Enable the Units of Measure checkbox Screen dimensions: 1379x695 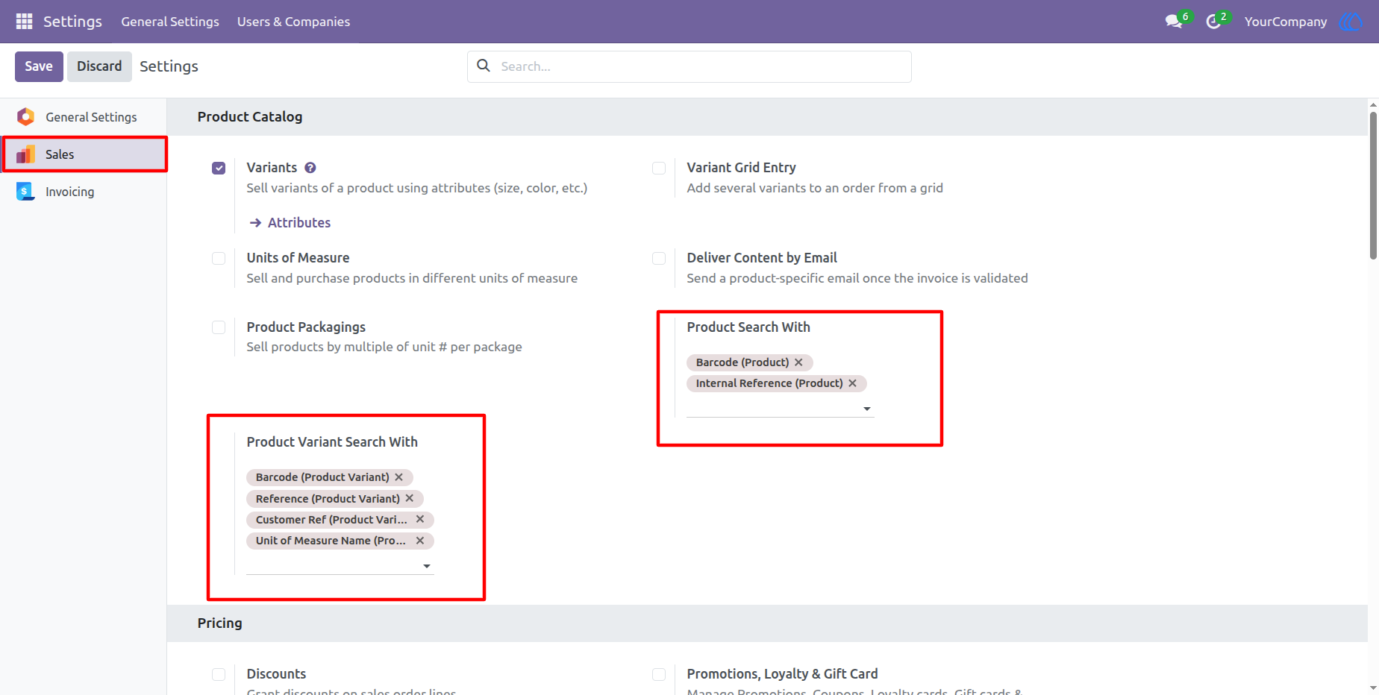pos(219,258)
